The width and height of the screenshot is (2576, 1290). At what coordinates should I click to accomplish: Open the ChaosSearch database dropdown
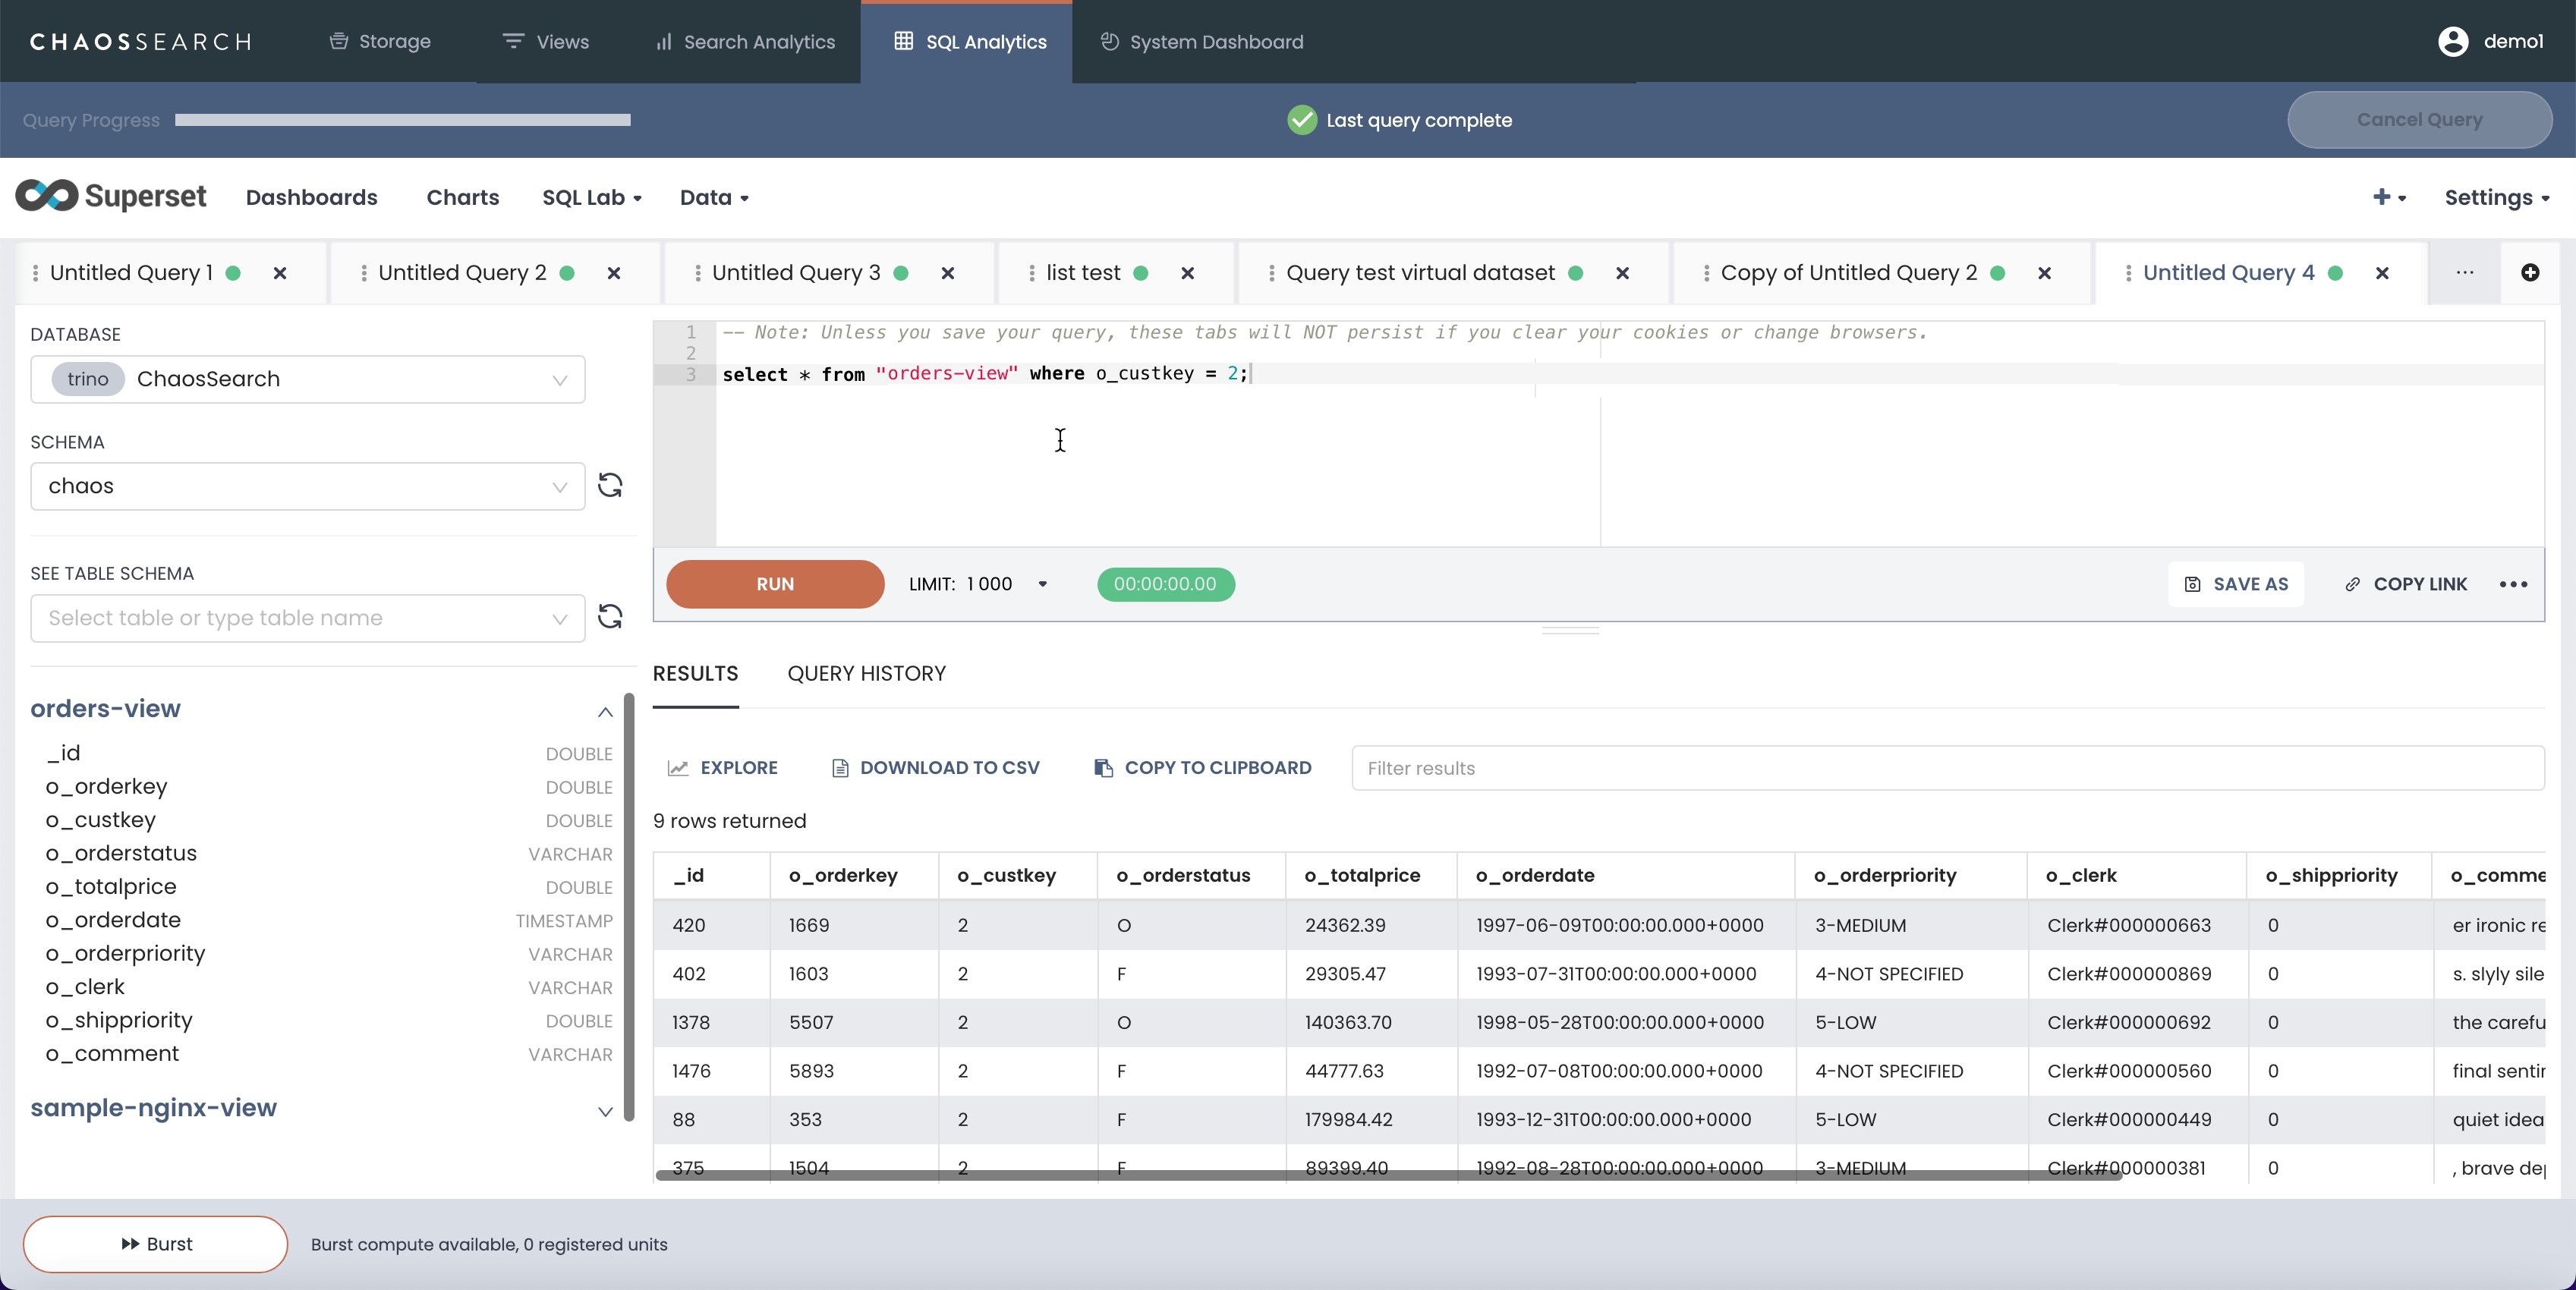coord(308,379)
